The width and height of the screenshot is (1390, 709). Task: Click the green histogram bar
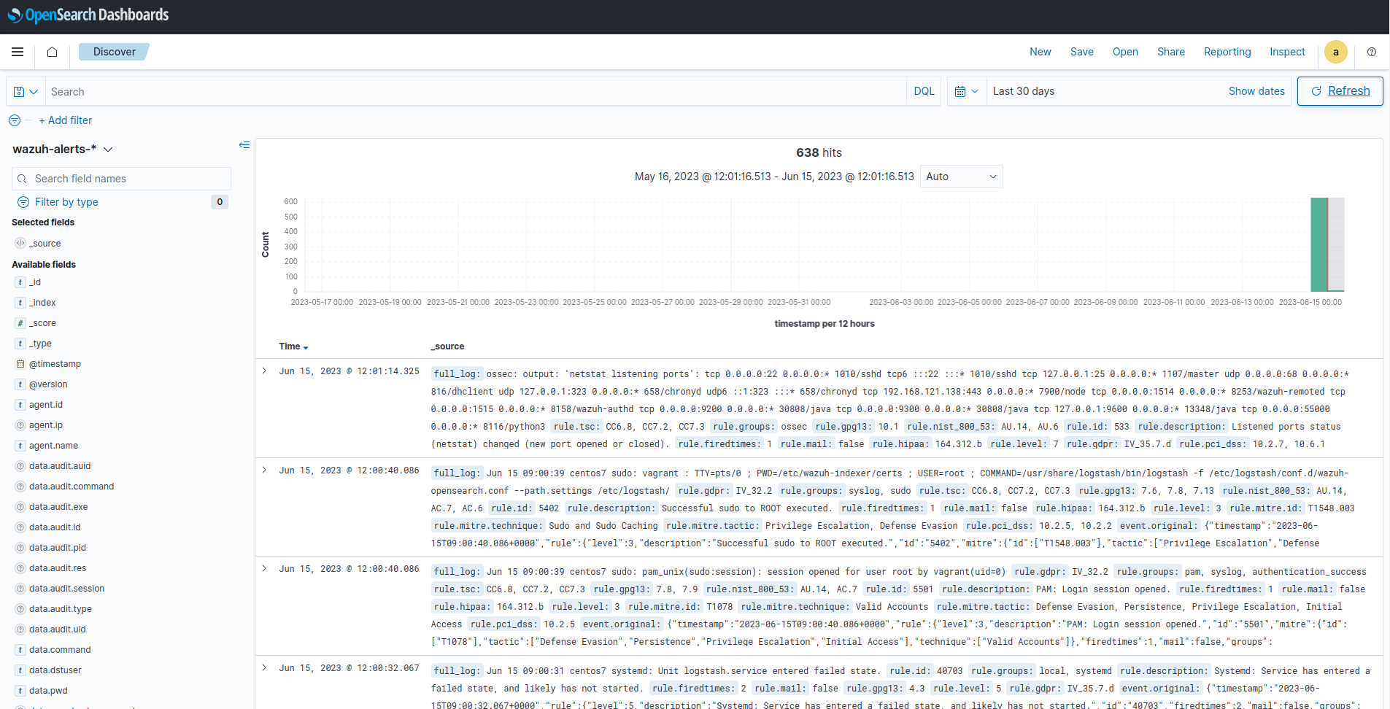tap(1318, 245)
